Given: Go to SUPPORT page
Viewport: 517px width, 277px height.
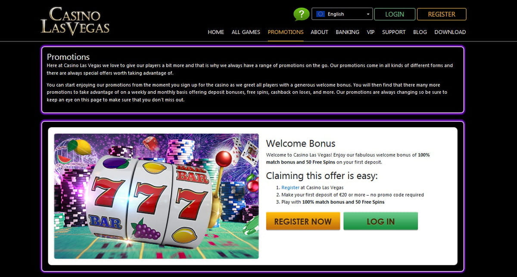Looking at the screenshot, I should [x=394, y=32].
